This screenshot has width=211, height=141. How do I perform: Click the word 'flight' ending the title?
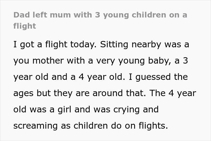point(24,26)
